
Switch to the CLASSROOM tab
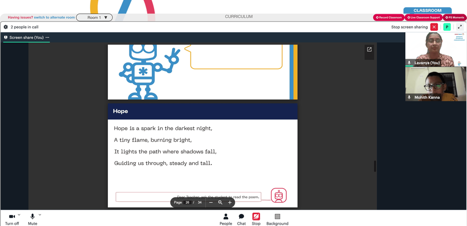[x=427, y=10]
